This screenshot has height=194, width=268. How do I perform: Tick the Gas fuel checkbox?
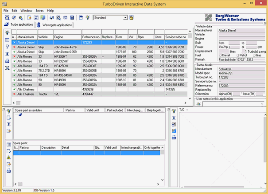pos(254,55)
